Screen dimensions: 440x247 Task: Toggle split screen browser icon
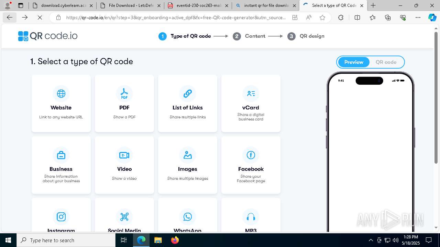pos(357,17)
